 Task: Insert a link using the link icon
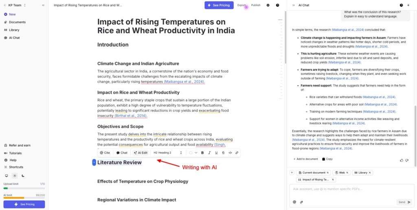[237, 153]
